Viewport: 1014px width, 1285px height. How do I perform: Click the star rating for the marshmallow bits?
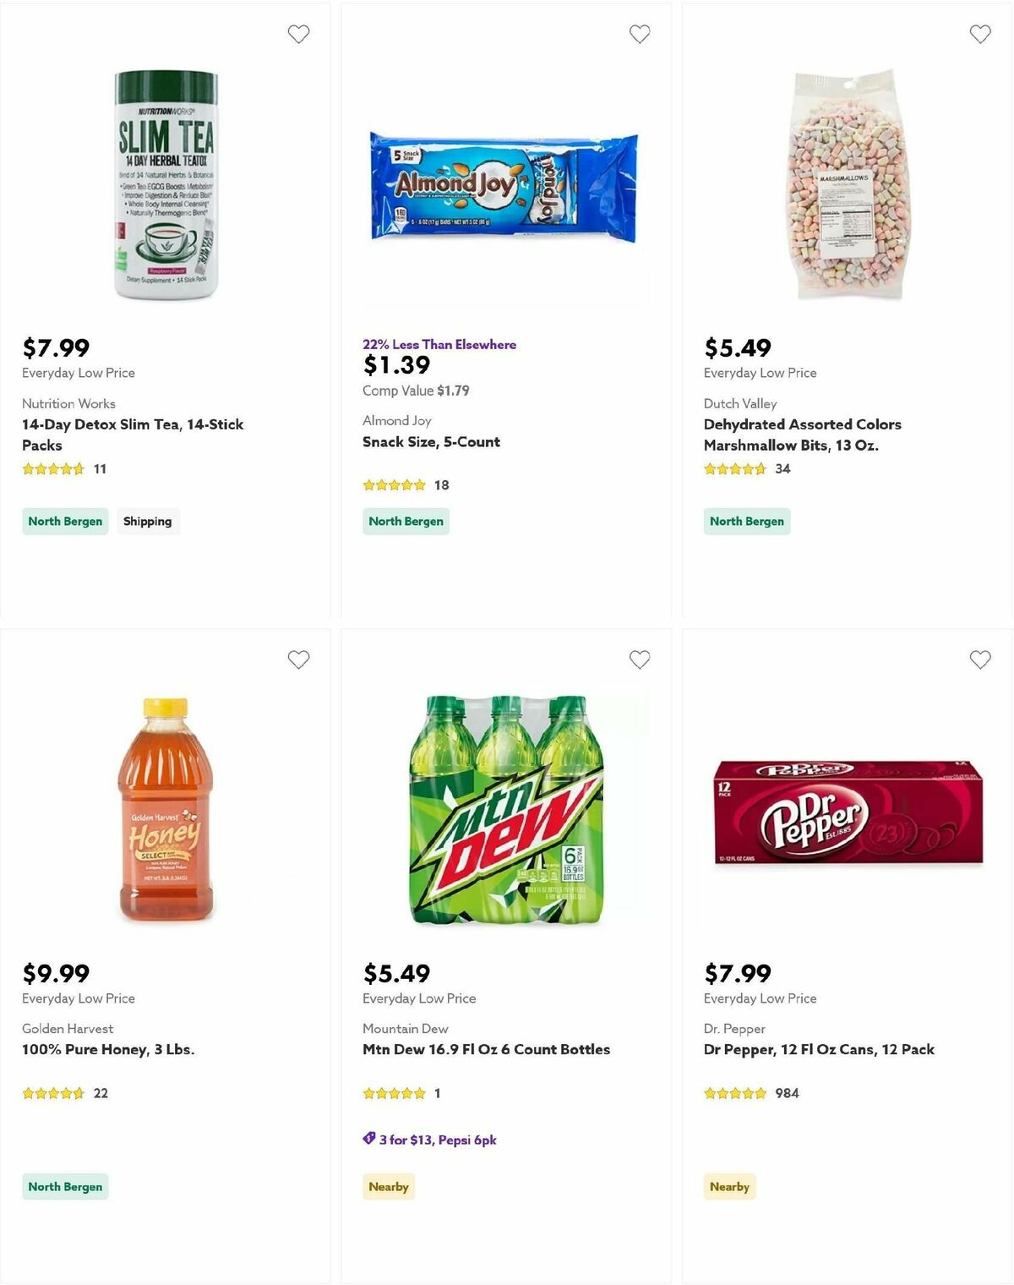tap(734, 468)
